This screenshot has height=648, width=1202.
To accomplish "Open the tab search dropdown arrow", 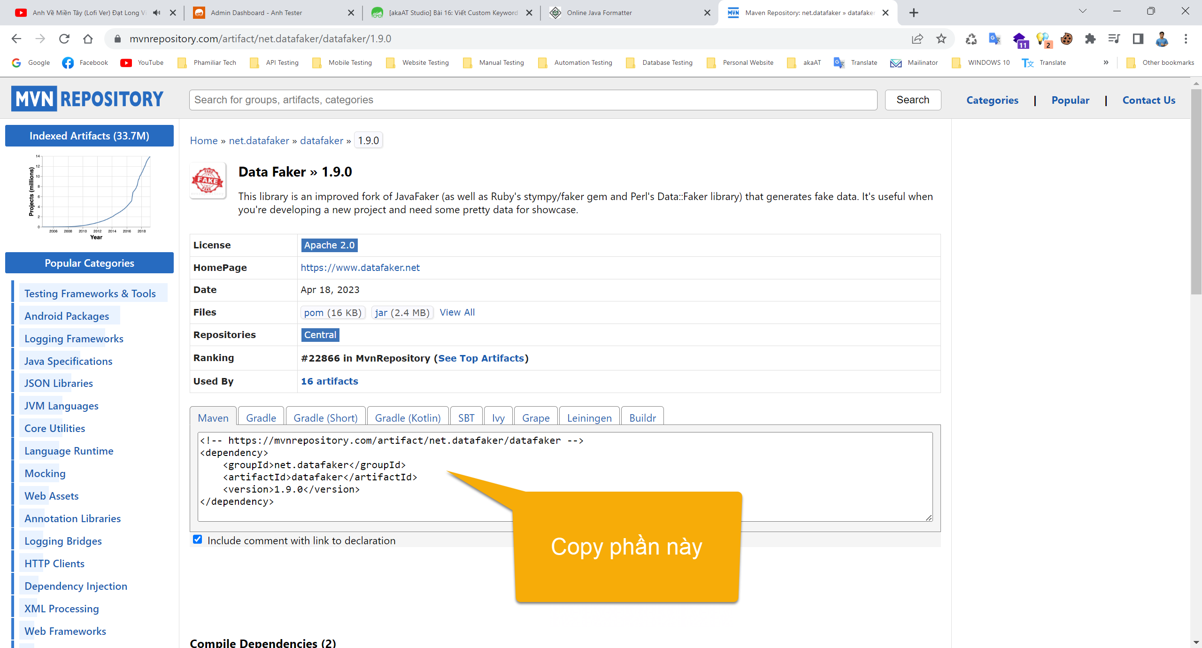I will coord(1083,11).
